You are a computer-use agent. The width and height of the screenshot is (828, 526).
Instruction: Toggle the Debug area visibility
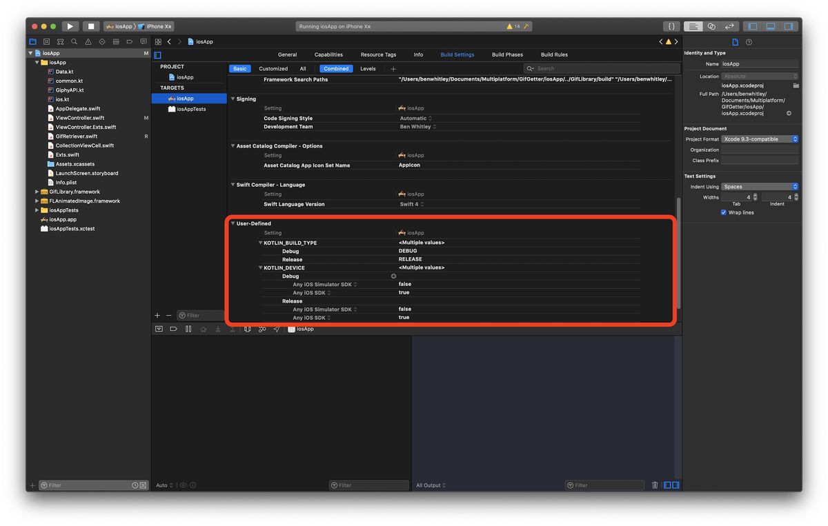tap(771, 26)
